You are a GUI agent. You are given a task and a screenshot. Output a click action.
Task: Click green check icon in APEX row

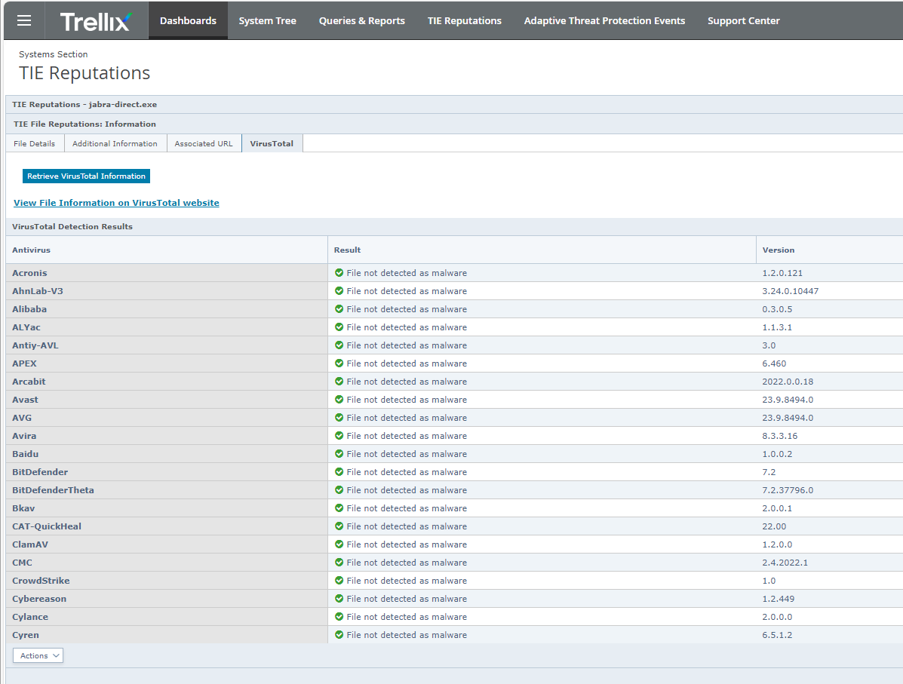[339, 363]
